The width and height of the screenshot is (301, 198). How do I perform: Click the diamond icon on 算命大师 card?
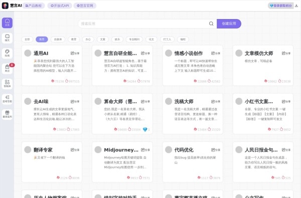(145, 129)
